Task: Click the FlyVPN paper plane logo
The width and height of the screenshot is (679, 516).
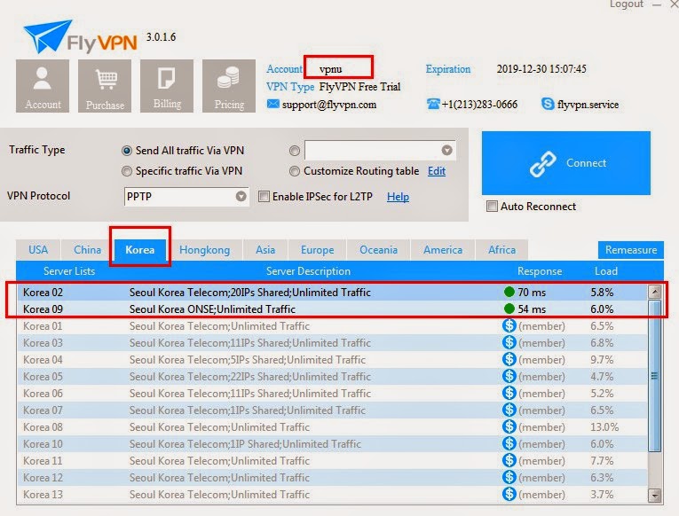Action: tap(47, 36)
